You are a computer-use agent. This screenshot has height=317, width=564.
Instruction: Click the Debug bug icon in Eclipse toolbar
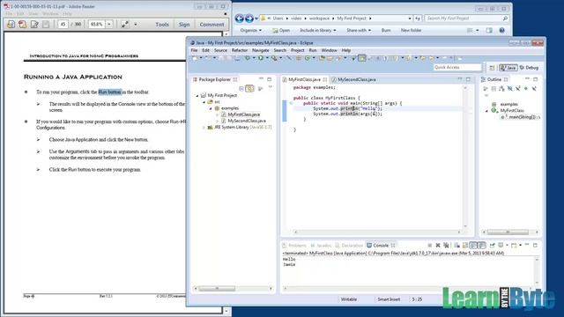coord(248,58)
